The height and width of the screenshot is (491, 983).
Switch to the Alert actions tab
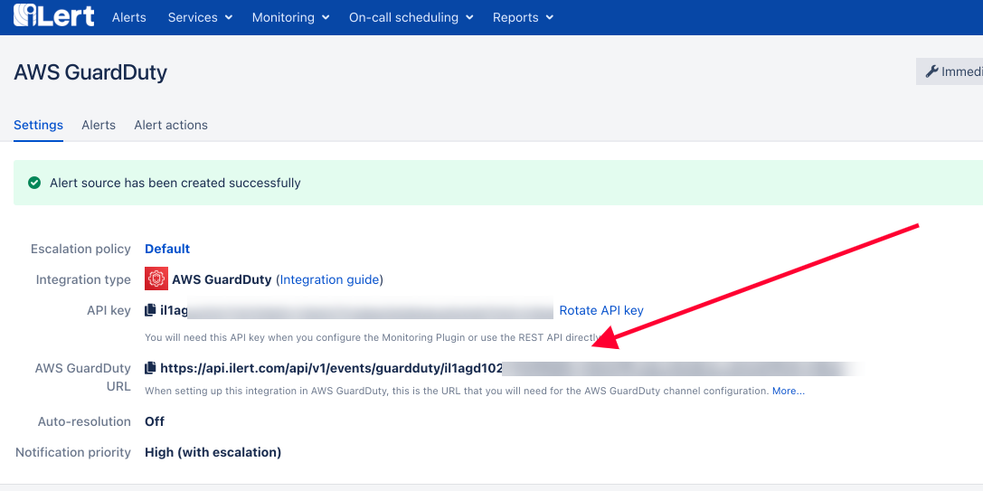point(171,125)
